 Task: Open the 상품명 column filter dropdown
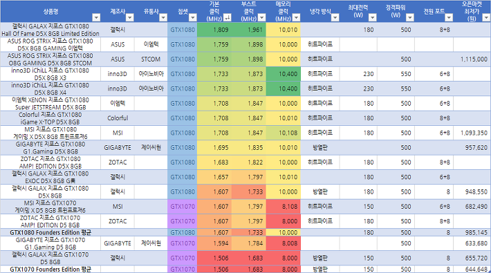pyautogui.click(x=96, y=17)
